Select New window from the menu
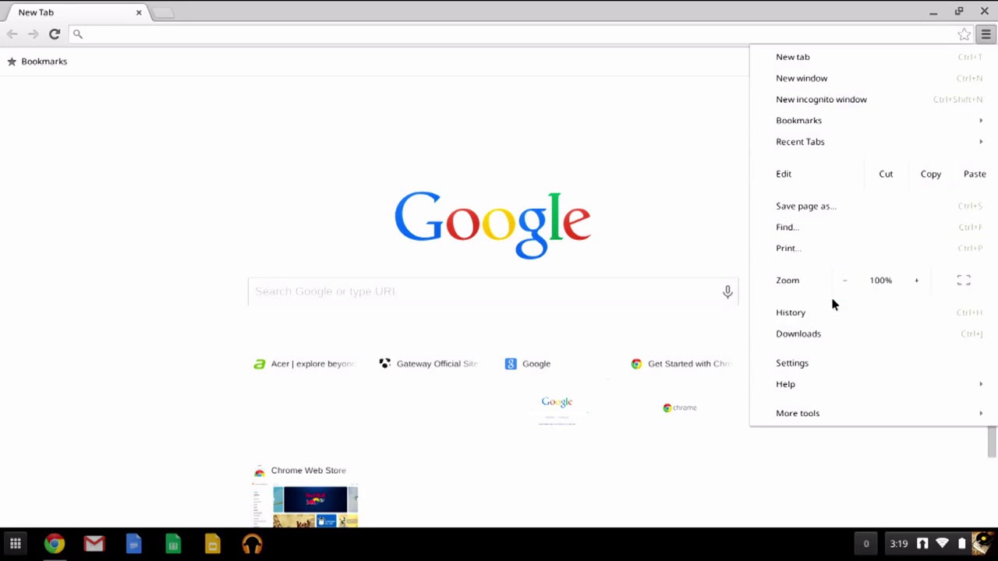The width and height of the screenshot is (998, 561). click(873, 78)
